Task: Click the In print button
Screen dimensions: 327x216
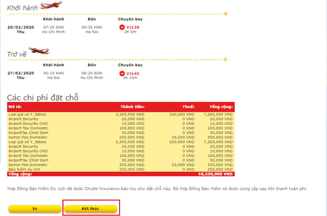Action: (x=34, y=208)
